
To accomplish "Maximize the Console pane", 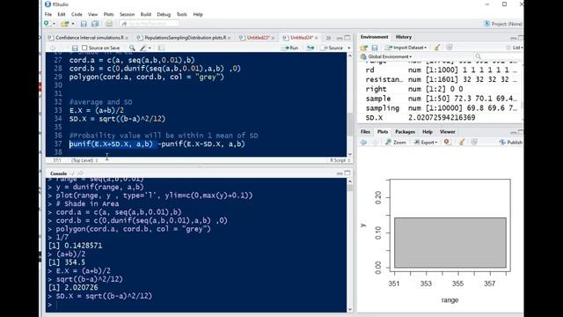I will point(347,173).
